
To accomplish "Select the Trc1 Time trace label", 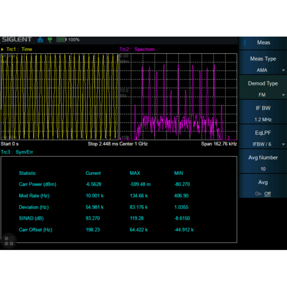I will (19, 49).
